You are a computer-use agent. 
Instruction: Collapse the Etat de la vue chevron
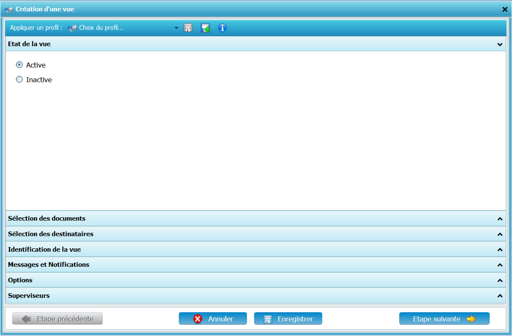pos(500,44)
